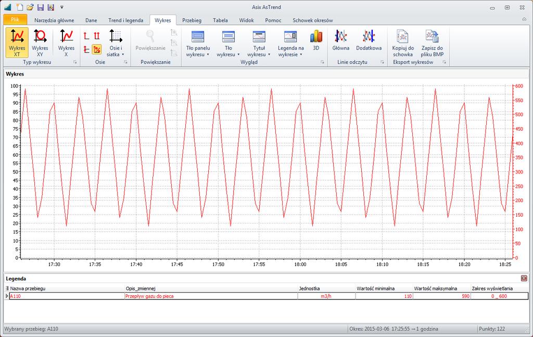Click the red 600 right axis label
533x337 pixels.
519,86
